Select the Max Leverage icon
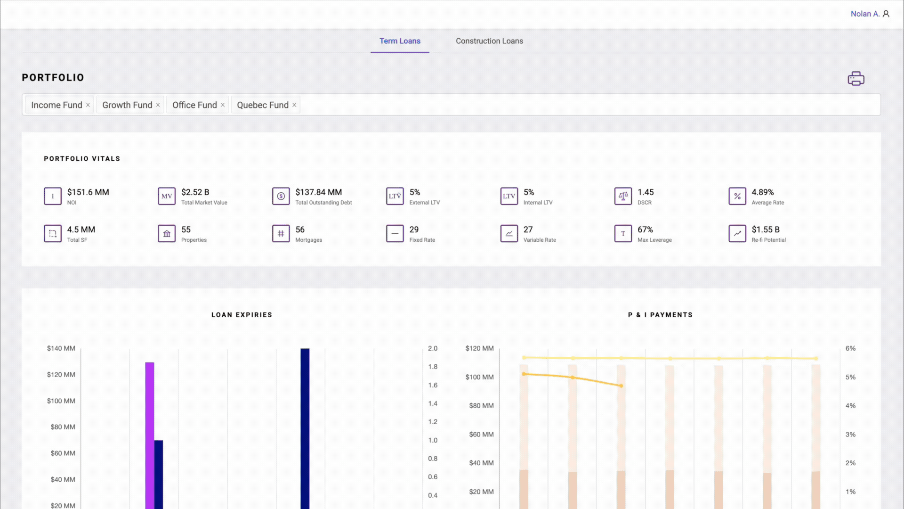904x509 pixels. pos(623,233)
